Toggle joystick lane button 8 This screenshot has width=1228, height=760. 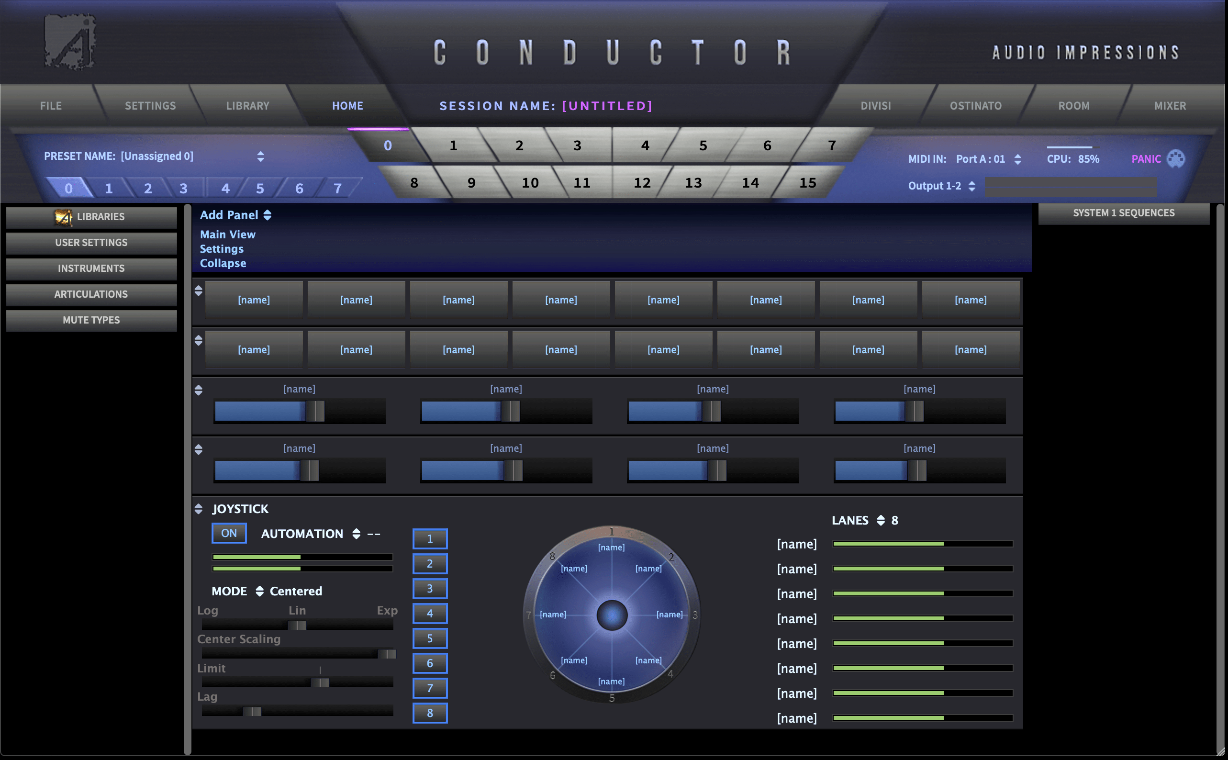point(430,713)
